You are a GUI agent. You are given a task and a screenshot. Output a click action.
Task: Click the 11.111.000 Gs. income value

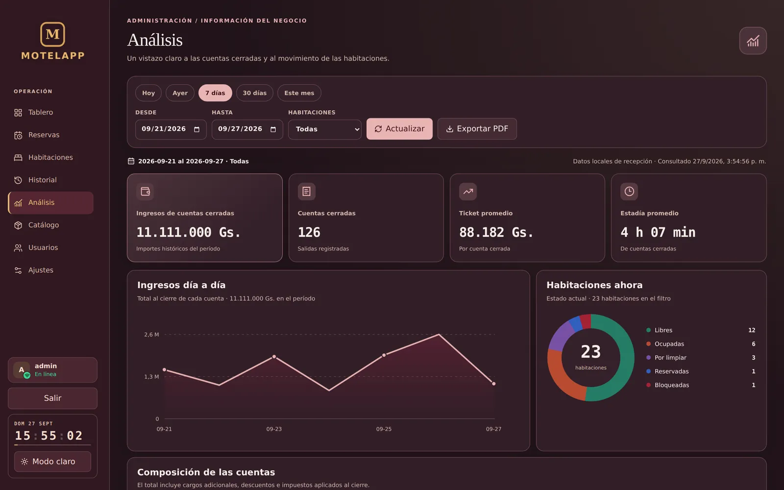[x=189, y=232]
